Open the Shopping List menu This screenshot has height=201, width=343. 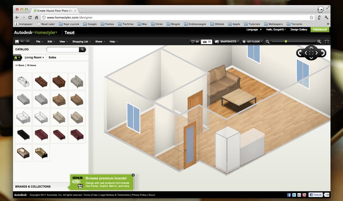pyautogui.click(x=81, y=42)
